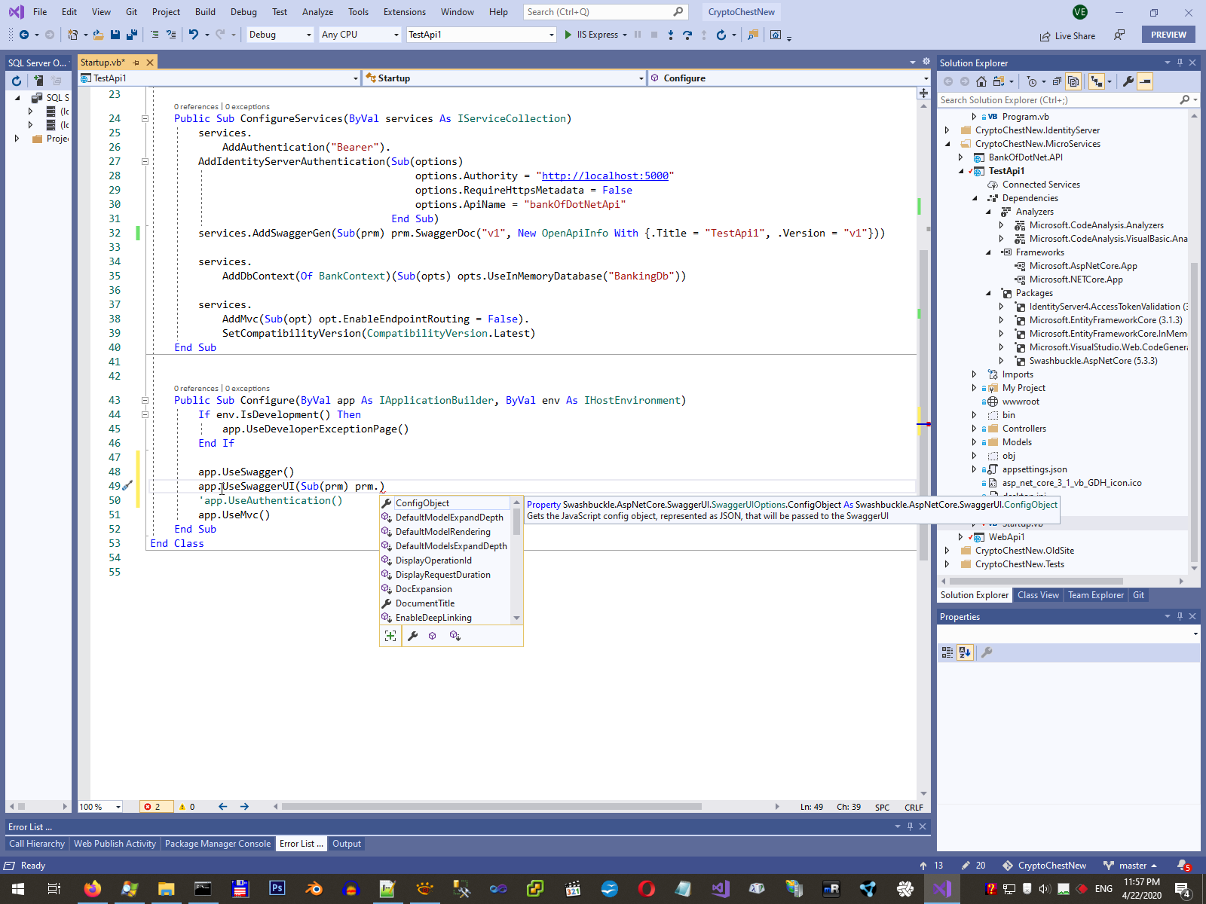Click the Save All toolbar icon

point(132,35)
